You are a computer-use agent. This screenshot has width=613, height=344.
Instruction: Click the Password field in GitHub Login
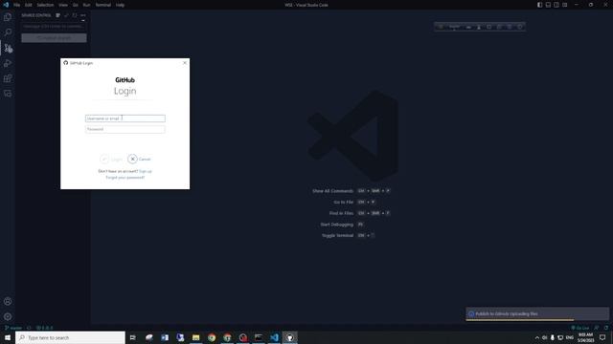point(125,129)
